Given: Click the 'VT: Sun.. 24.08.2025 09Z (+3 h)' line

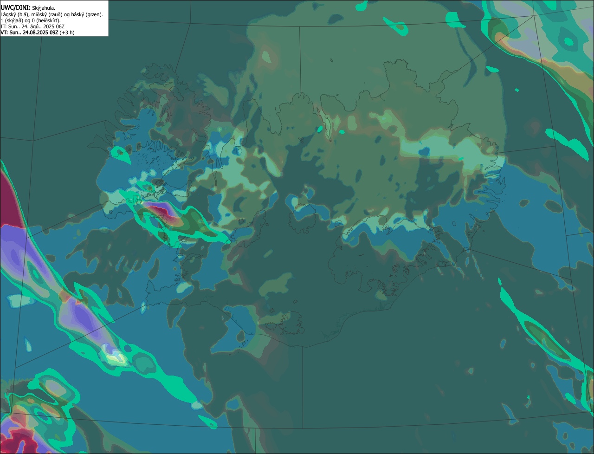Looking at the screenshot, I should pos(37,32).
